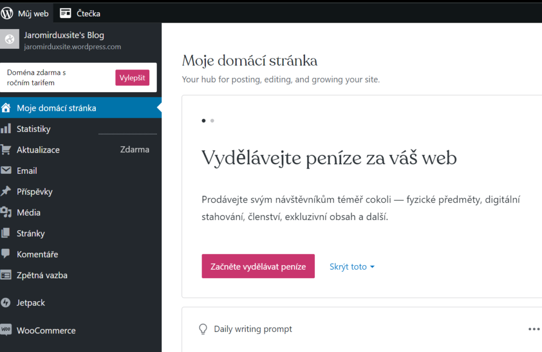Open the jaromirduxsite.wordpress.com site address
The width and height of the screenshot is (542, 352).
point(73,47)
